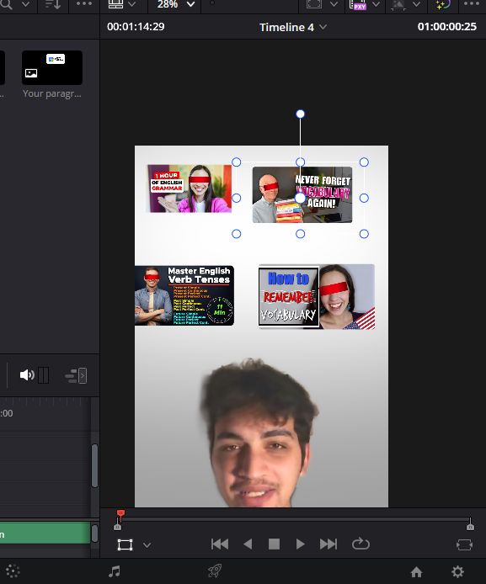The width and height of the screenshot is (486, 584).
Task: Select the 'How to Remember Vocabulary' image
Action: (x=317, y=296)
